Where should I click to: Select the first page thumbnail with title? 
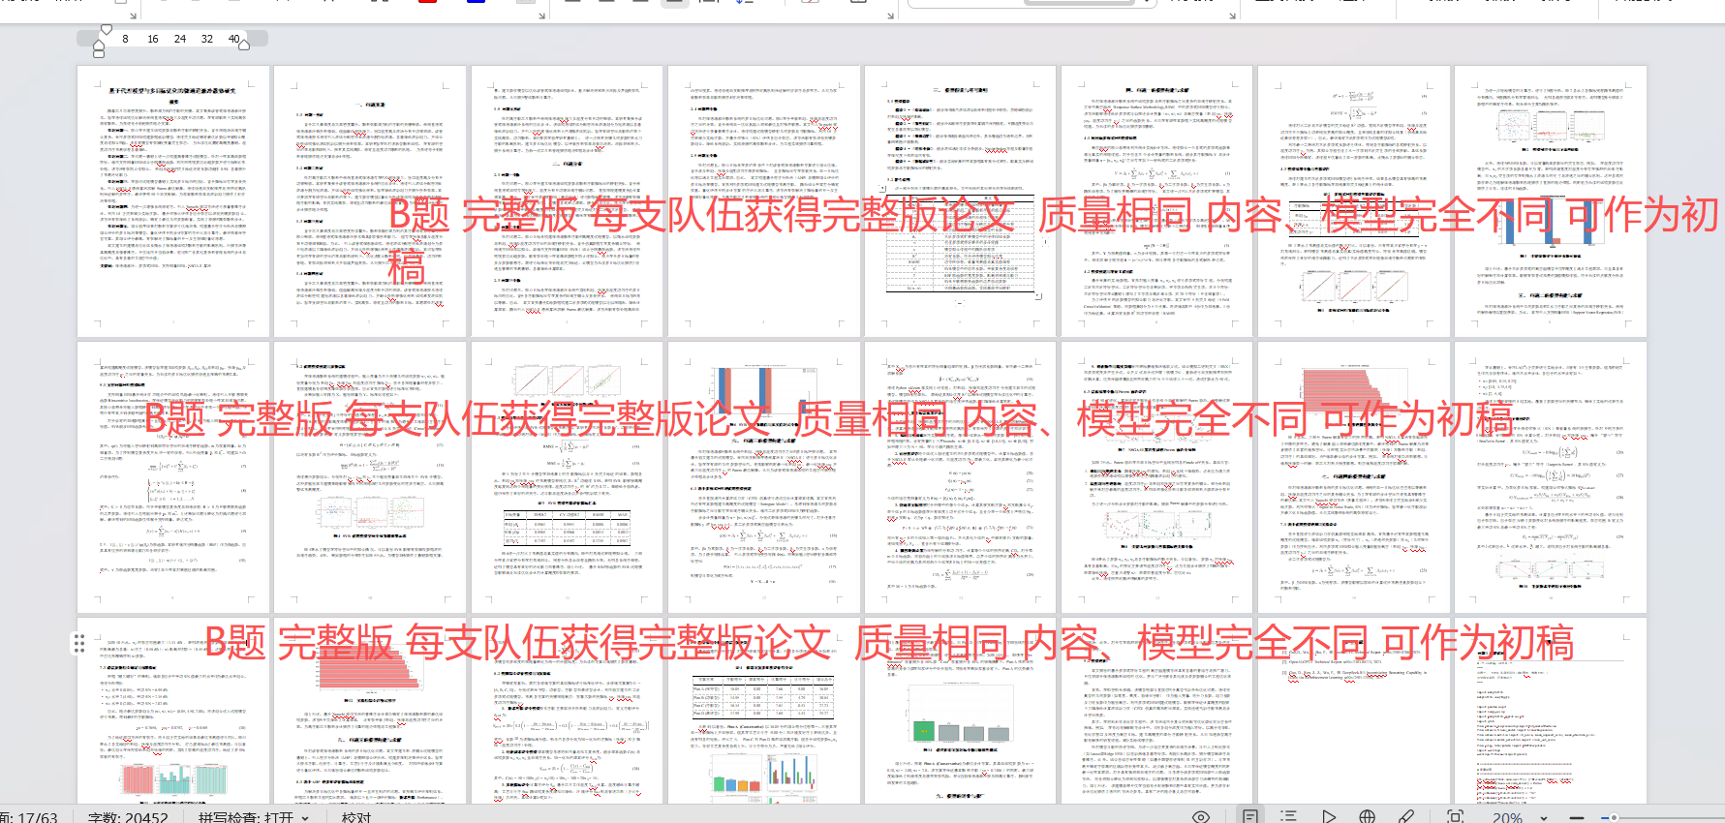173,201
